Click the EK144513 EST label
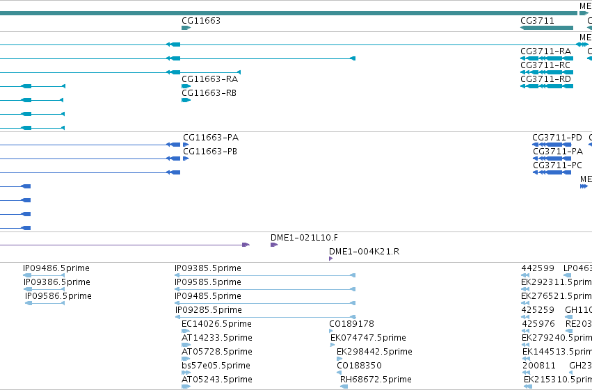This screenshot has height=390, width=592. (557, 352)
